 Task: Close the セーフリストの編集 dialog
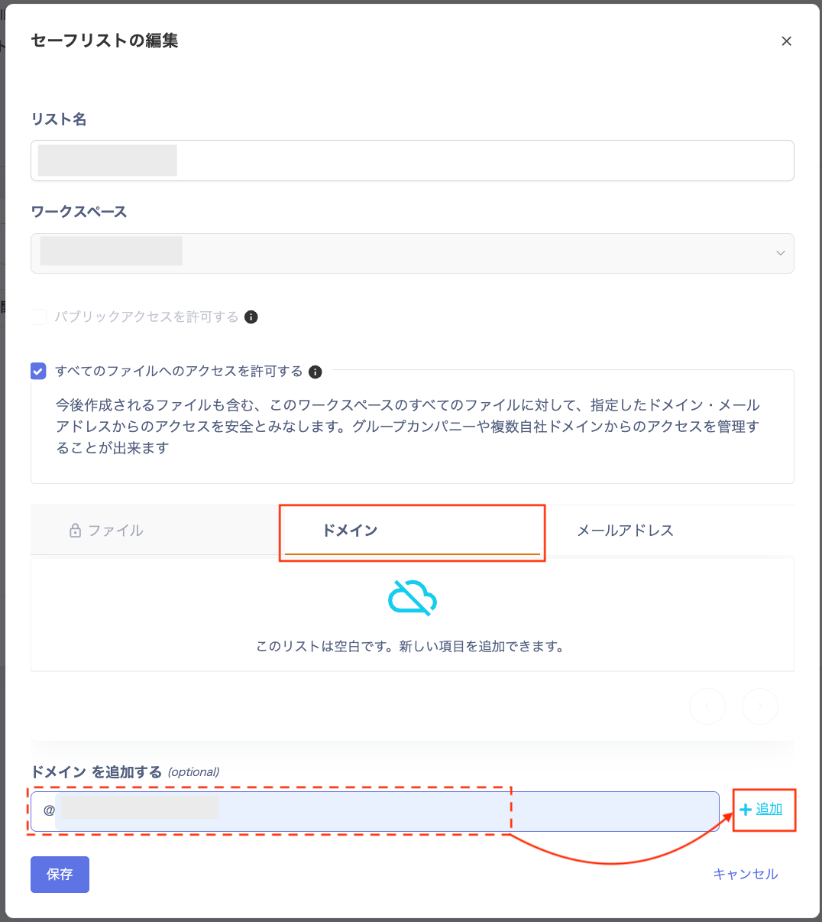786,41
